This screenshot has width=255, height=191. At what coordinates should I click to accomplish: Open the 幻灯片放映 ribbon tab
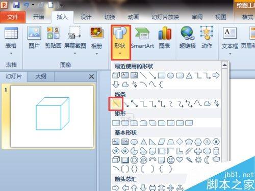click(165, 17)
